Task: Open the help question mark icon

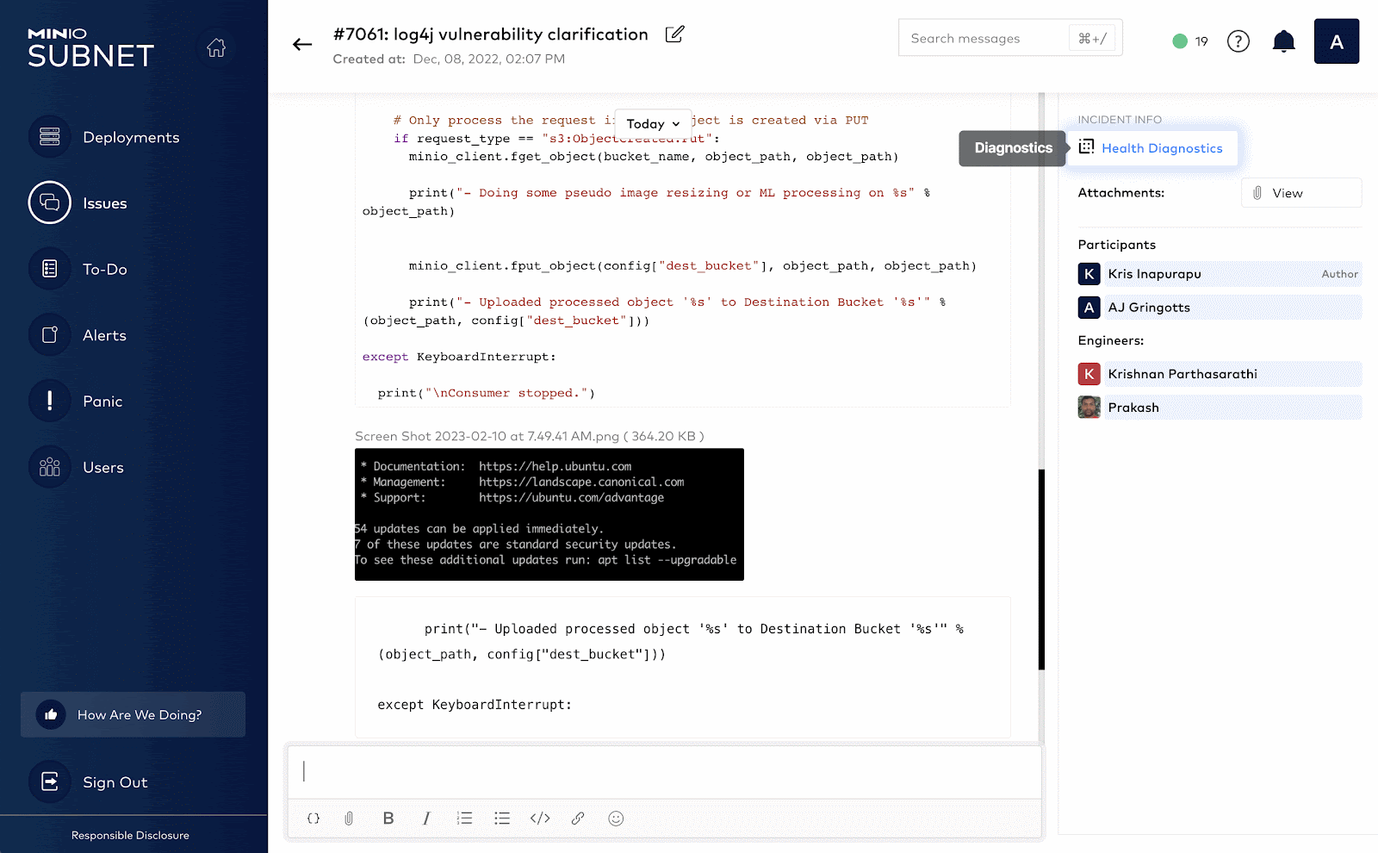Action: click(x=1238, y=40)
